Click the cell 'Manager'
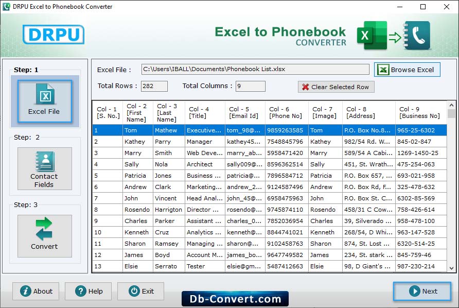The image size is (459, 308). tap(205, 142)
